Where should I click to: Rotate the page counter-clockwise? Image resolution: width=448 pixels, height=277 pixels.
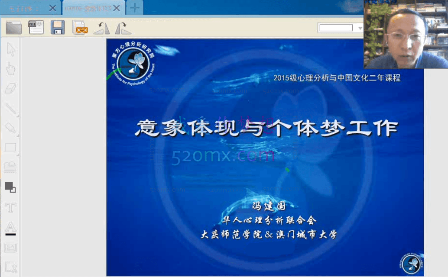click(x=102, y=28)
